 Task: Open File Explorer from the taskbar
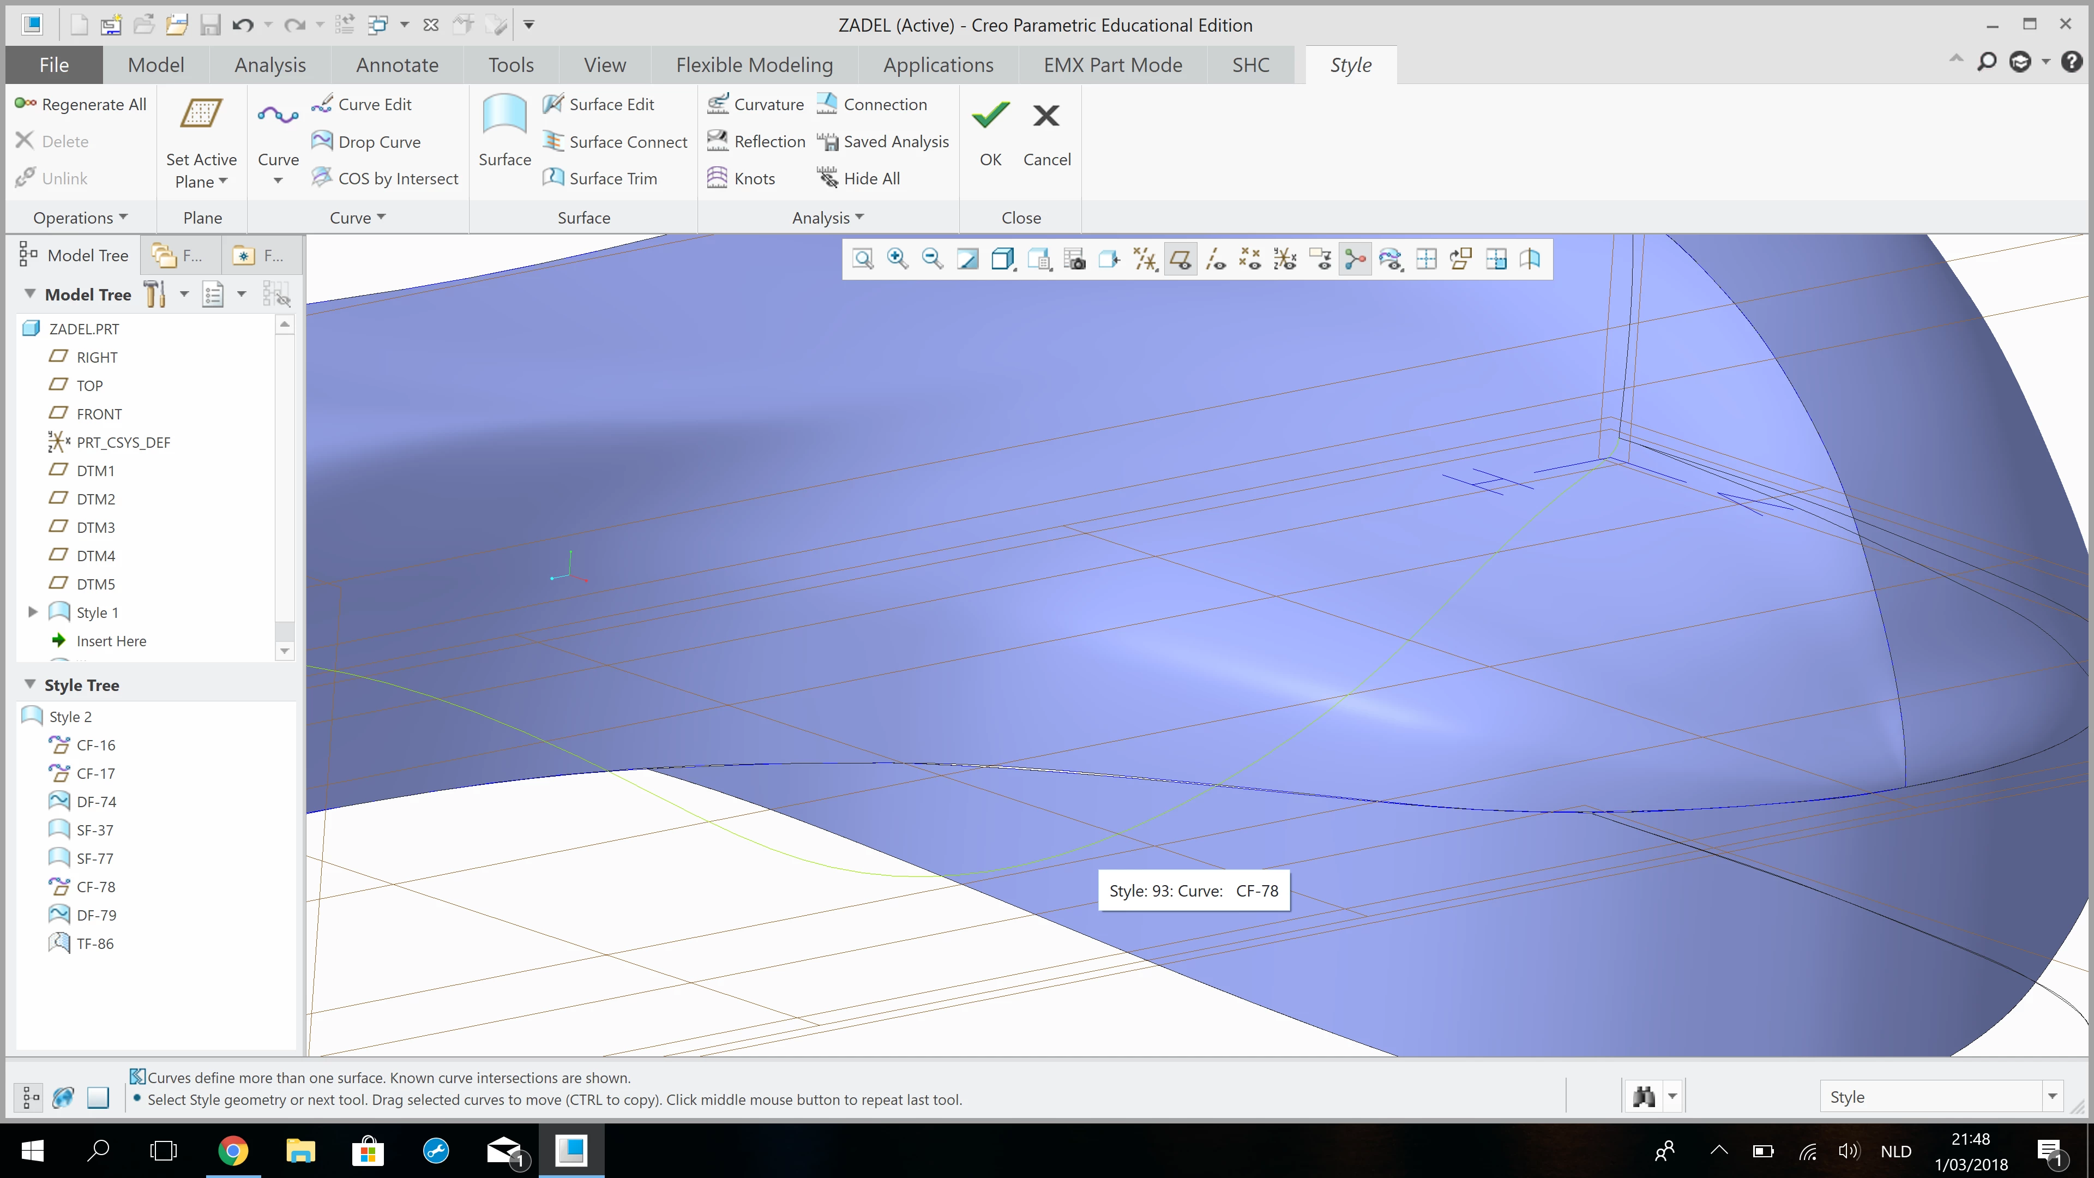(x=300, y=1150)
